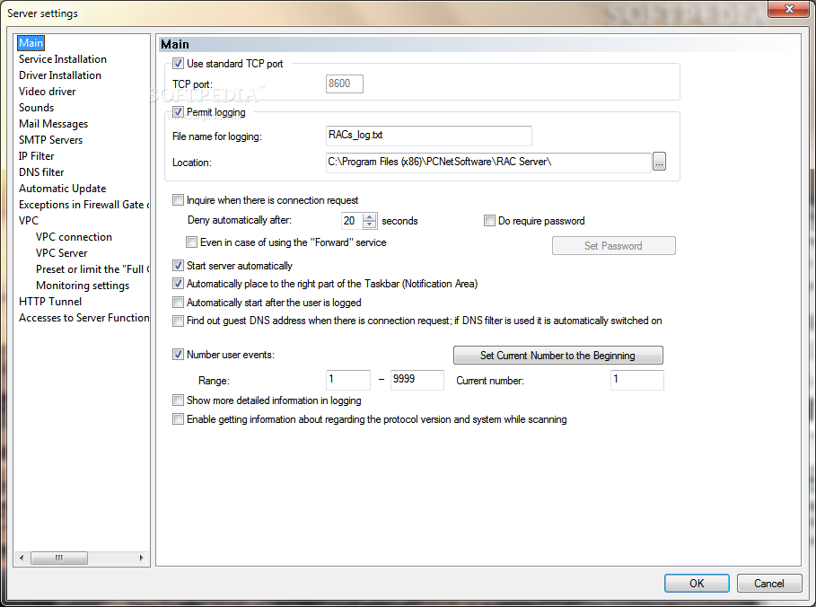This screenshot has width=816, height=607.
Task: Toggle Number user events checkbox
Action: point(178,355)
